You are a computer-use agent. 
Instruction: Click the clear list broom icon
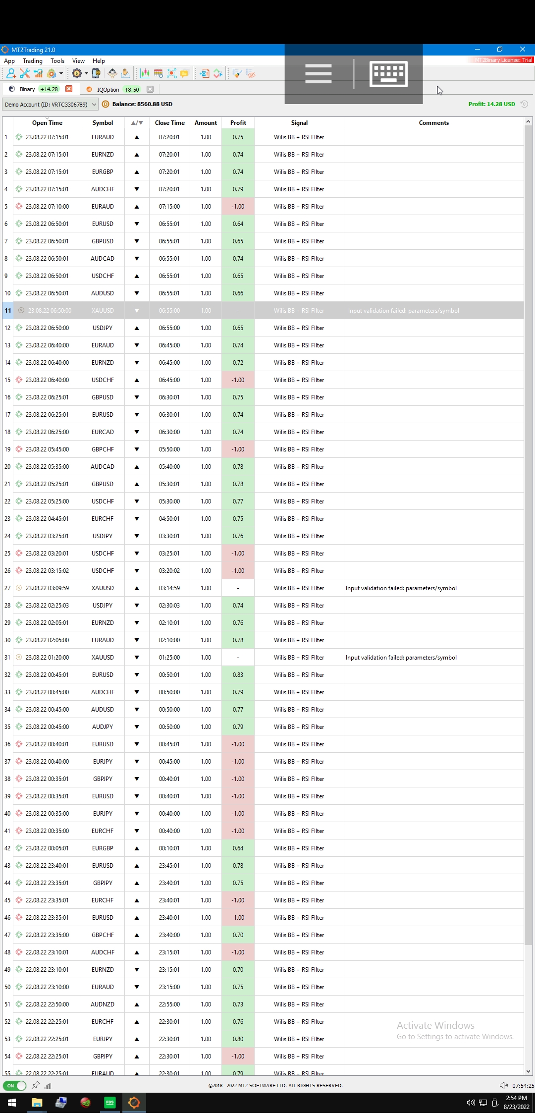click(x=238, y=74)
